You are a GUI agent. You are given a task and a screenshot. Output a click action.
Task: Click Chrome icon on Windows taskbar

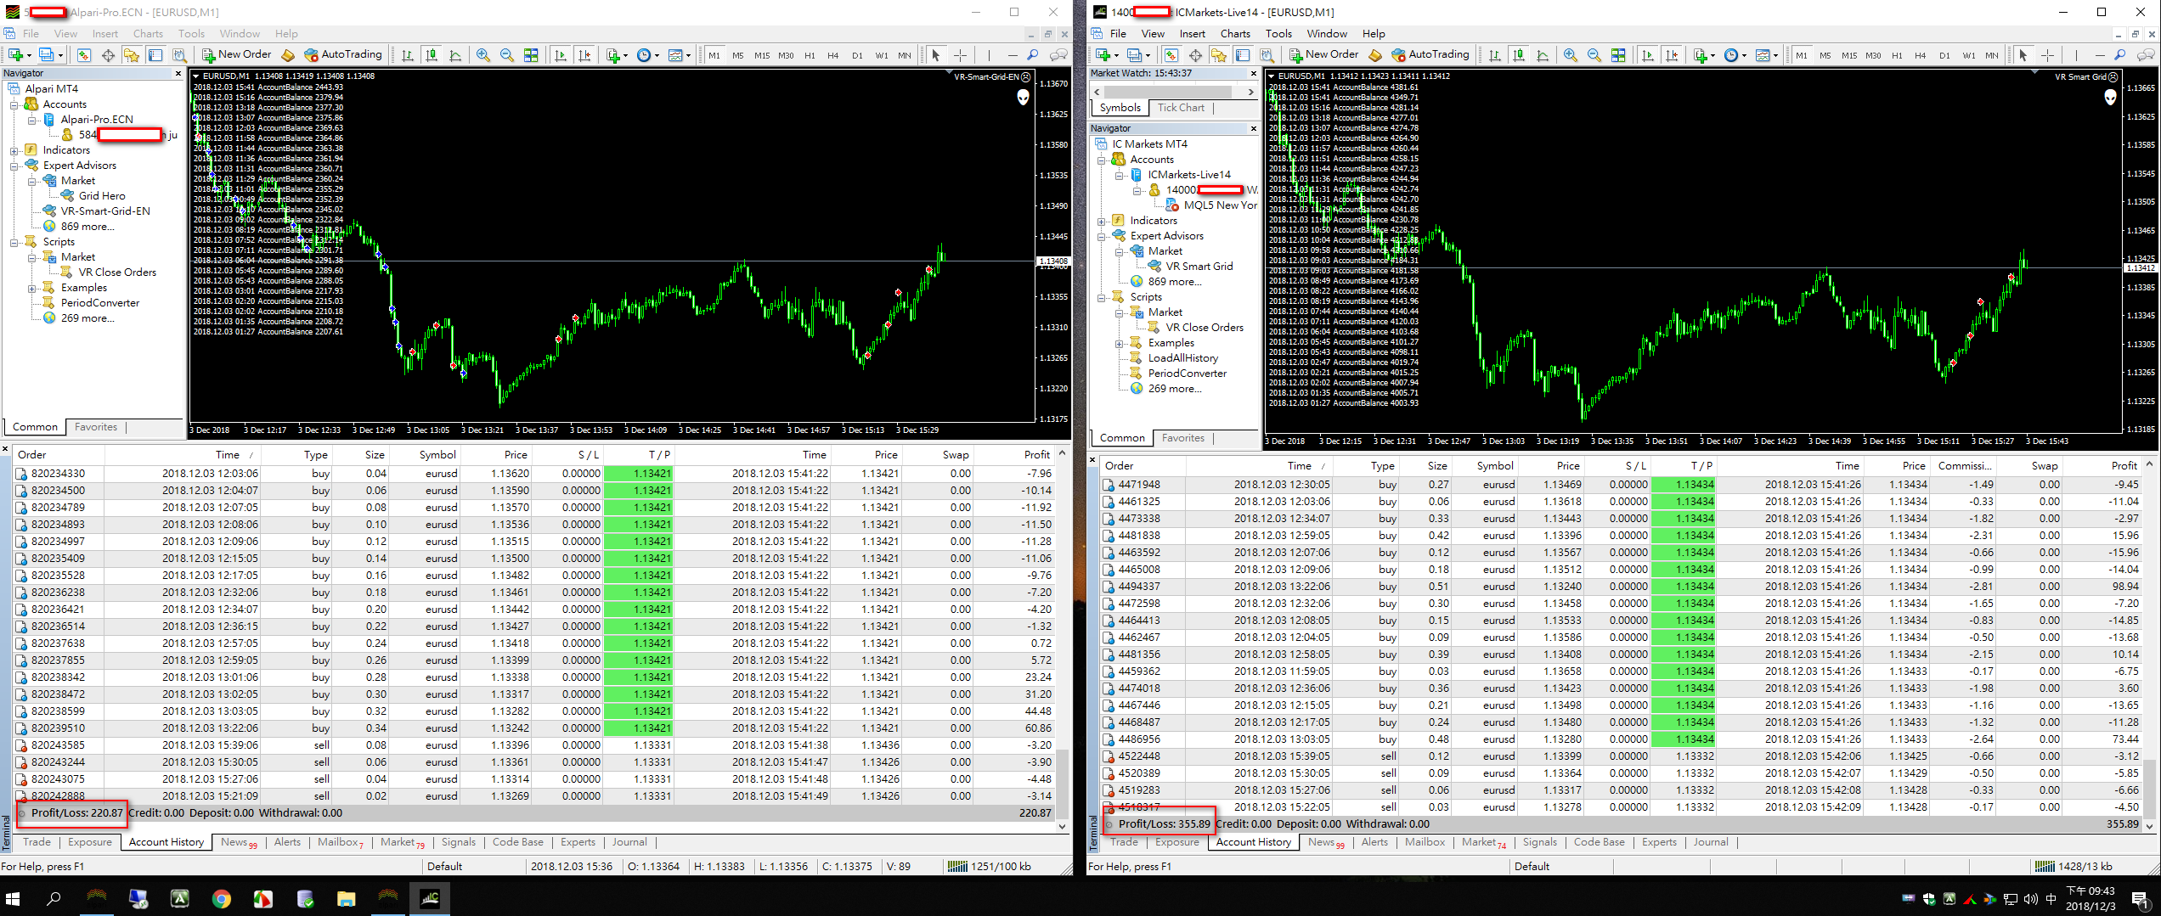(x=221, y=899)
